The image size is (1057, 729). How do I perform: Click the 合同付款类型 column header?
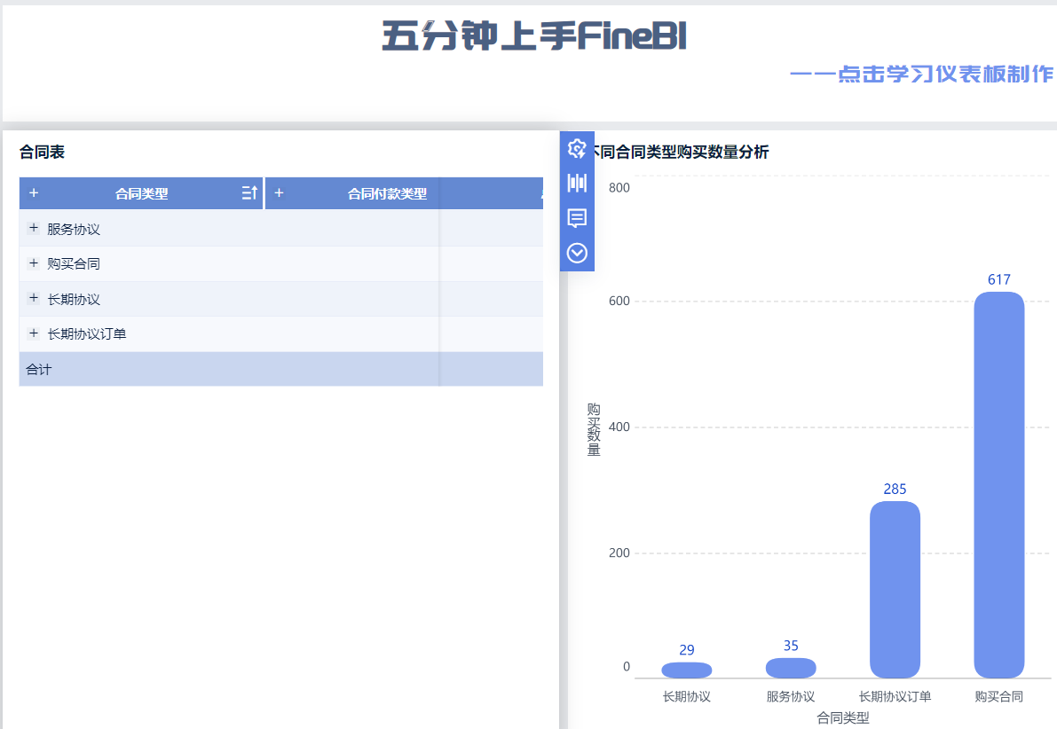pyautogui.click(x=387, y=194)
